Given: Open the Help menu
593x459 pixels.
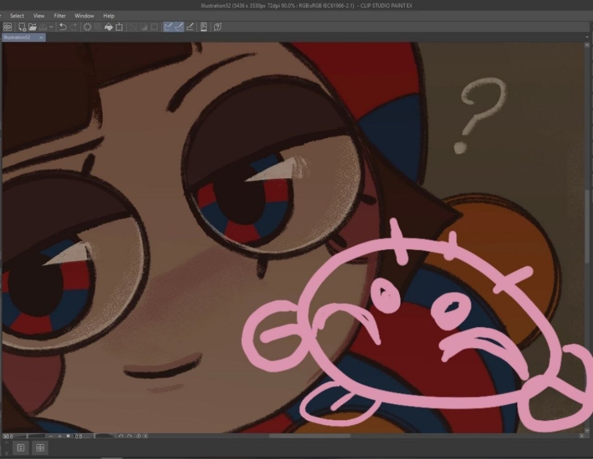Looking at the screenshot, I should (109, 16).
